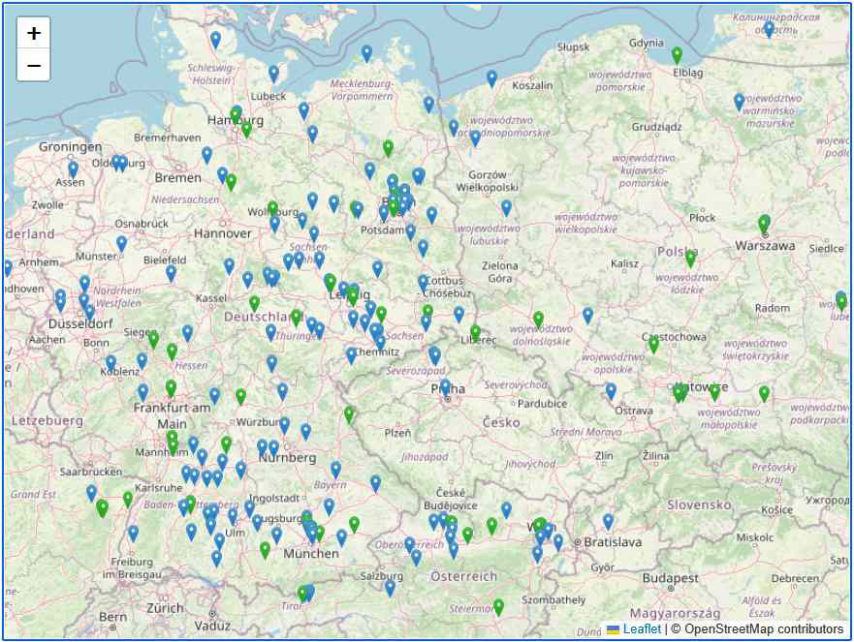The image size is (854, 642).
Task: Click the green marker near Częstochowa
Action: coord(653,345)
